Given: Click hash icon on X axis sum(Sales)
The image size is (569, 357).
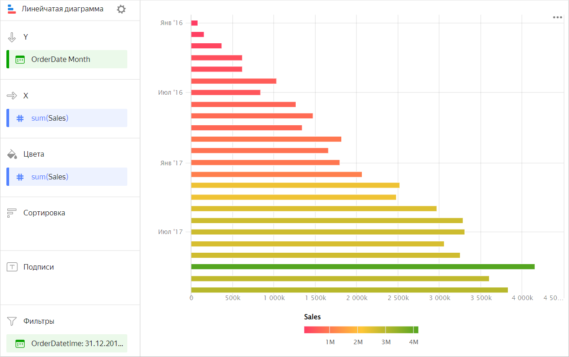Looking at the screenshot, I should point(20,118).
